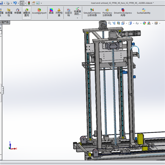Enable the 曲率 curvature display
The height and width of the screenshot is (165, 165).
[x=51, y=11]
